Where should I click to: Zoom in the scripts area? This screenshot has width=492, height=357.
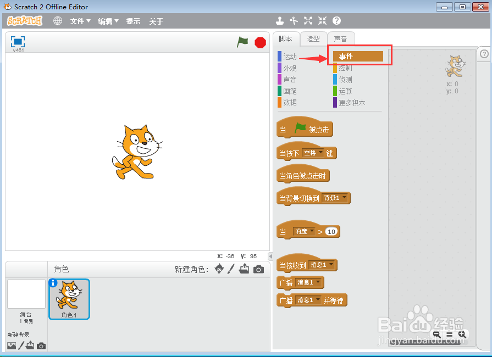pyautogui.click(x=462, y=334)
